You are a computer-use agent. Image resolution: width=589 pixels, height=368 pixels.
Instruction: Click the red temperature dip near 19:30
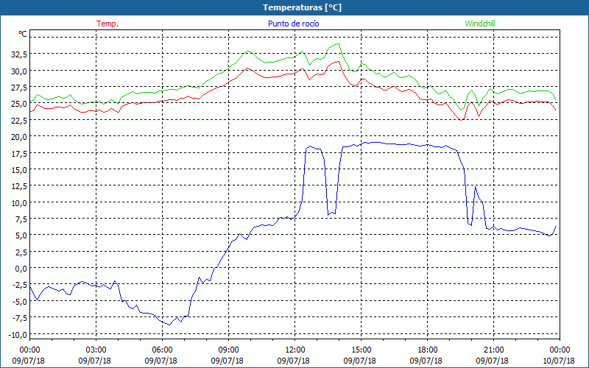pyautogui.click(x=462, y=120)
